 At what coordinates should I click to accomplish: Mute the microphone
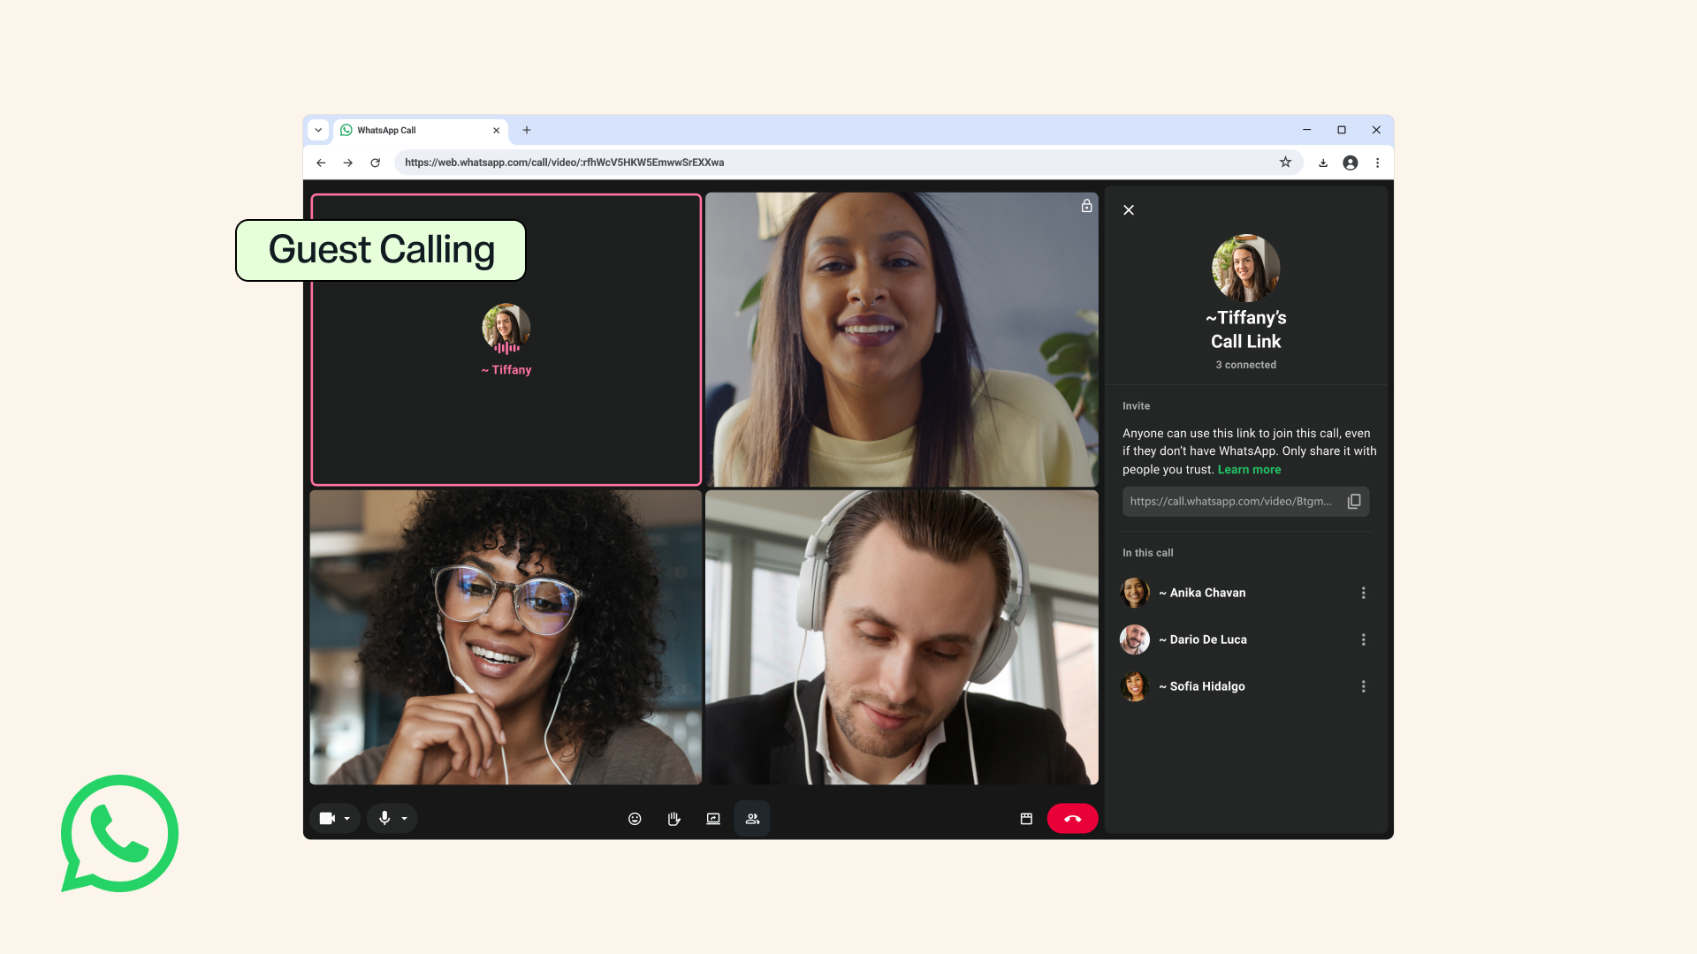(x=384, y=819)
